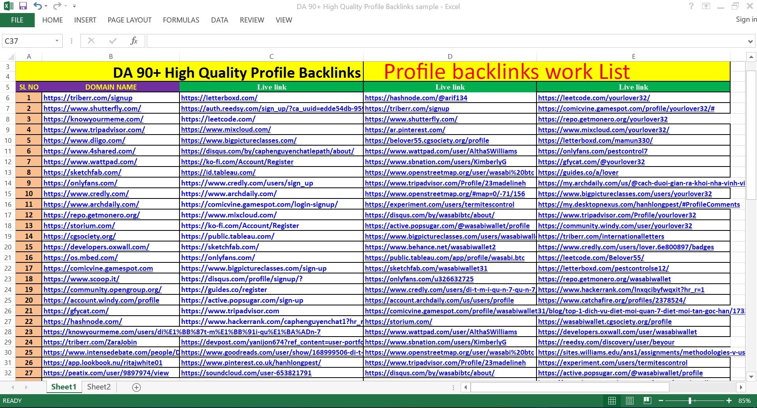Click the Redo icon
This screenshot has height=408, width=757.
click(57, 6)
